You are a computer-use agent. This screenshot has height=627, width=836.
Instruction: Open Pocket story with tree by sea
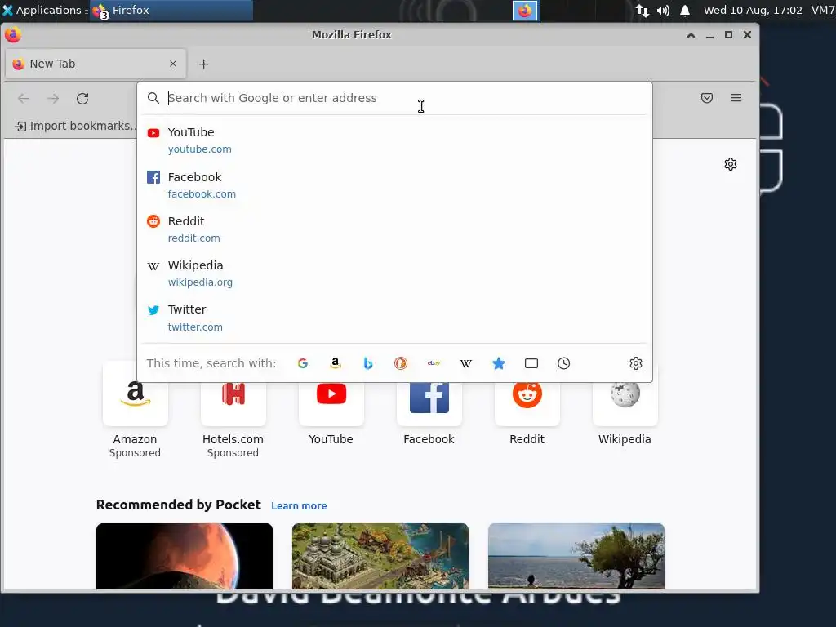(x=576, y=556)
